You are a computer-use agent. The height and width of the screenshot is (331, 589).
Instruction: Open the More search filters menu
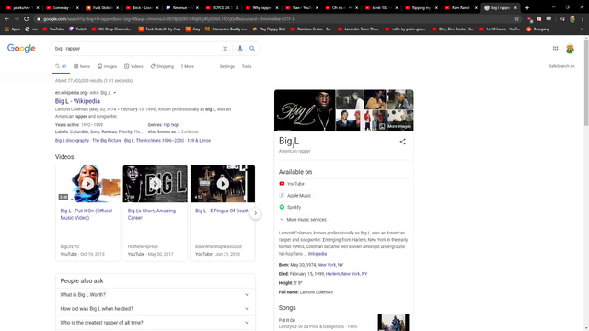pyautogui.click(x=188, y=66)
